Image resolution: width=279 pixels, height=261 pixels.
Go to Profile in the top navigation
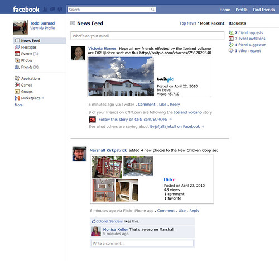click(242, 10)
